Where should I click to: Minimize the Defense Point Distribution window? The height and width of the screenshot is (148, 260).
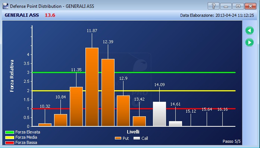[x=226, y=6]
